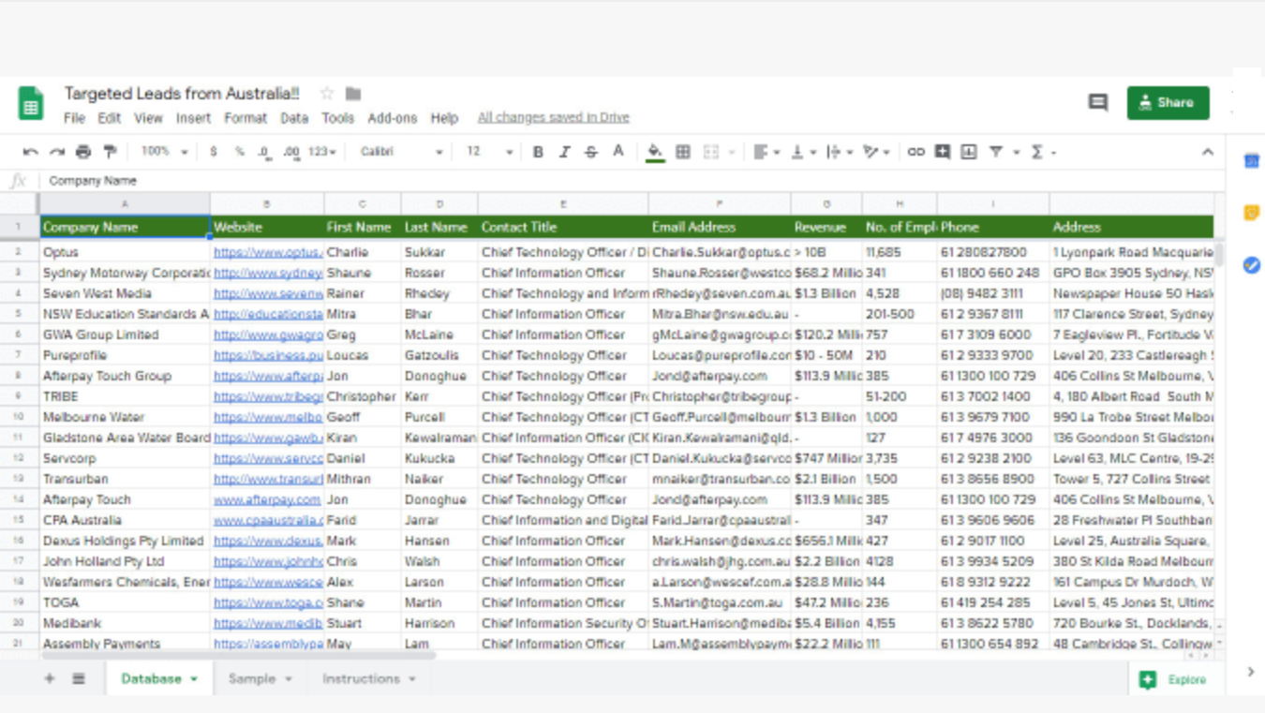1265x713 pixels.
Task: Switch to the Instructions sheet tab
Action: [x=361, y=678]
